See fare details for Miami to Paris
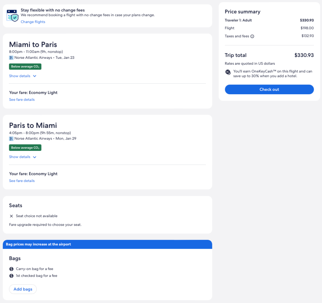The image size is (322, 303). tap(22, 100)
